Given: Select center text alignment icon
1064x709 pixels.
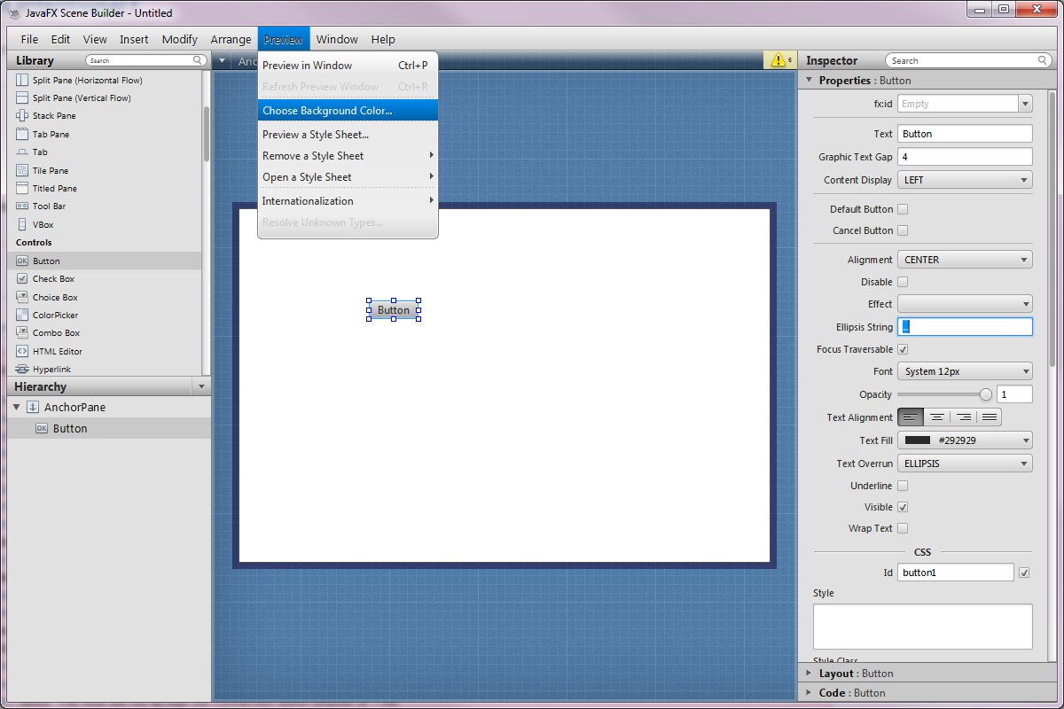Looking at the screenshot, I should (x=936, y=417).
